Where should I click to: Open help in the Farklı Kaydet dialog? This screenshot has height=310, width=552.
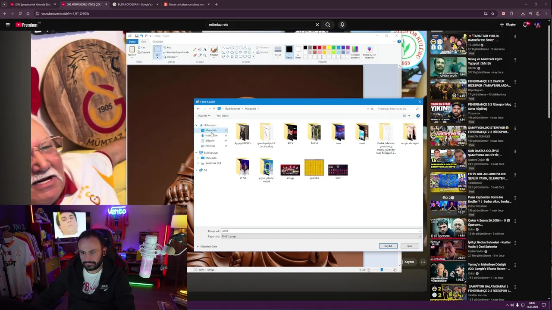(418, 115)
